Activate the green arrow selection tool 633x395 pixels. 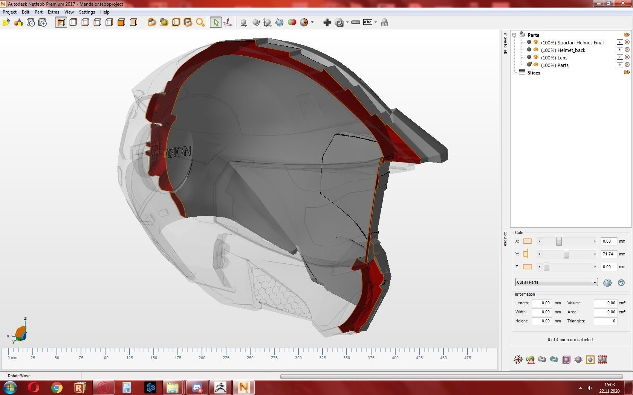pos(216,23)
